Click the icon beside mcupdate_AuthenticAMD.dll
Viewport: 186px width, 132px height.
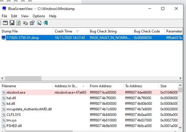pyautogui.click(x=4, y=109)
